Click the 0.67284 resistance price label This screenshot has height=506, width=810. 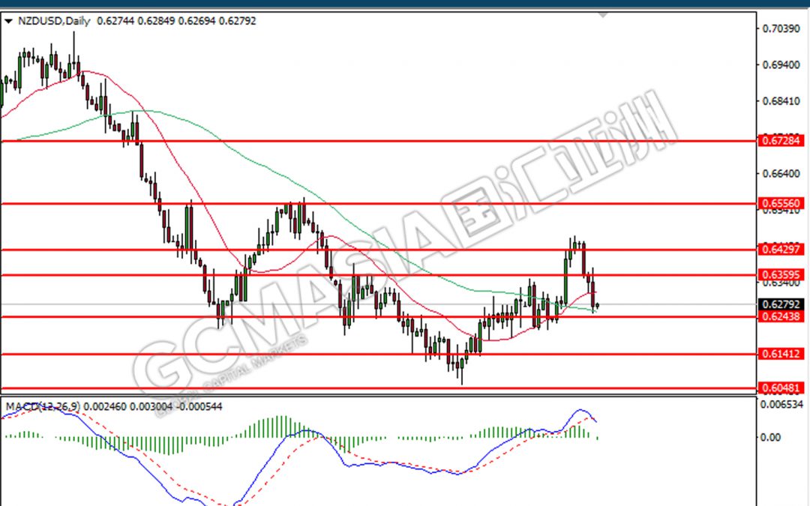(782, 140)
